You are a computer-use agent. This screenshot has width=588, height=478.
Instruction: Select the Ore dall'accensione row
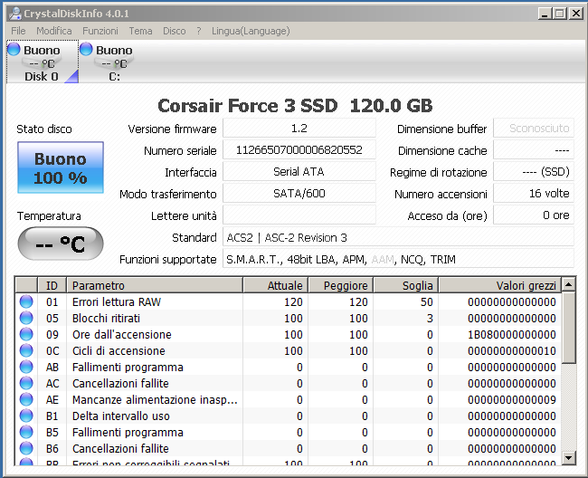[289, 334]
